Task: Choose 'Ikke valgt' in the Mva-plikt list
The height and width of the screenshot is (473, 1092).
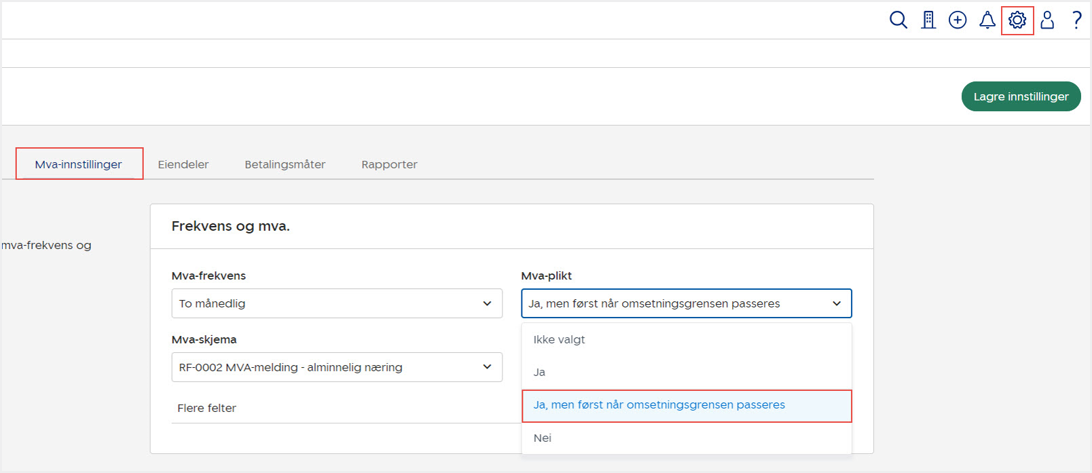Action: pos(559,339)
